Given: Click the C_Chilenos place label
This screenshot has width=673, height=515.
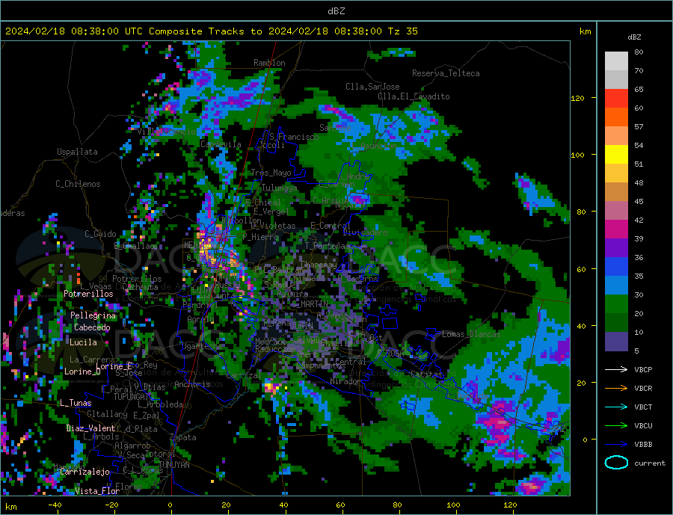Looking at the screenshot, I should pos(78,184).
